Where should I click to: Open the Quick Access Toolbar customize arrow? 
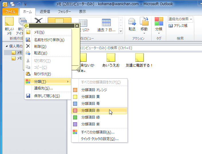click(x=25, y=5)
